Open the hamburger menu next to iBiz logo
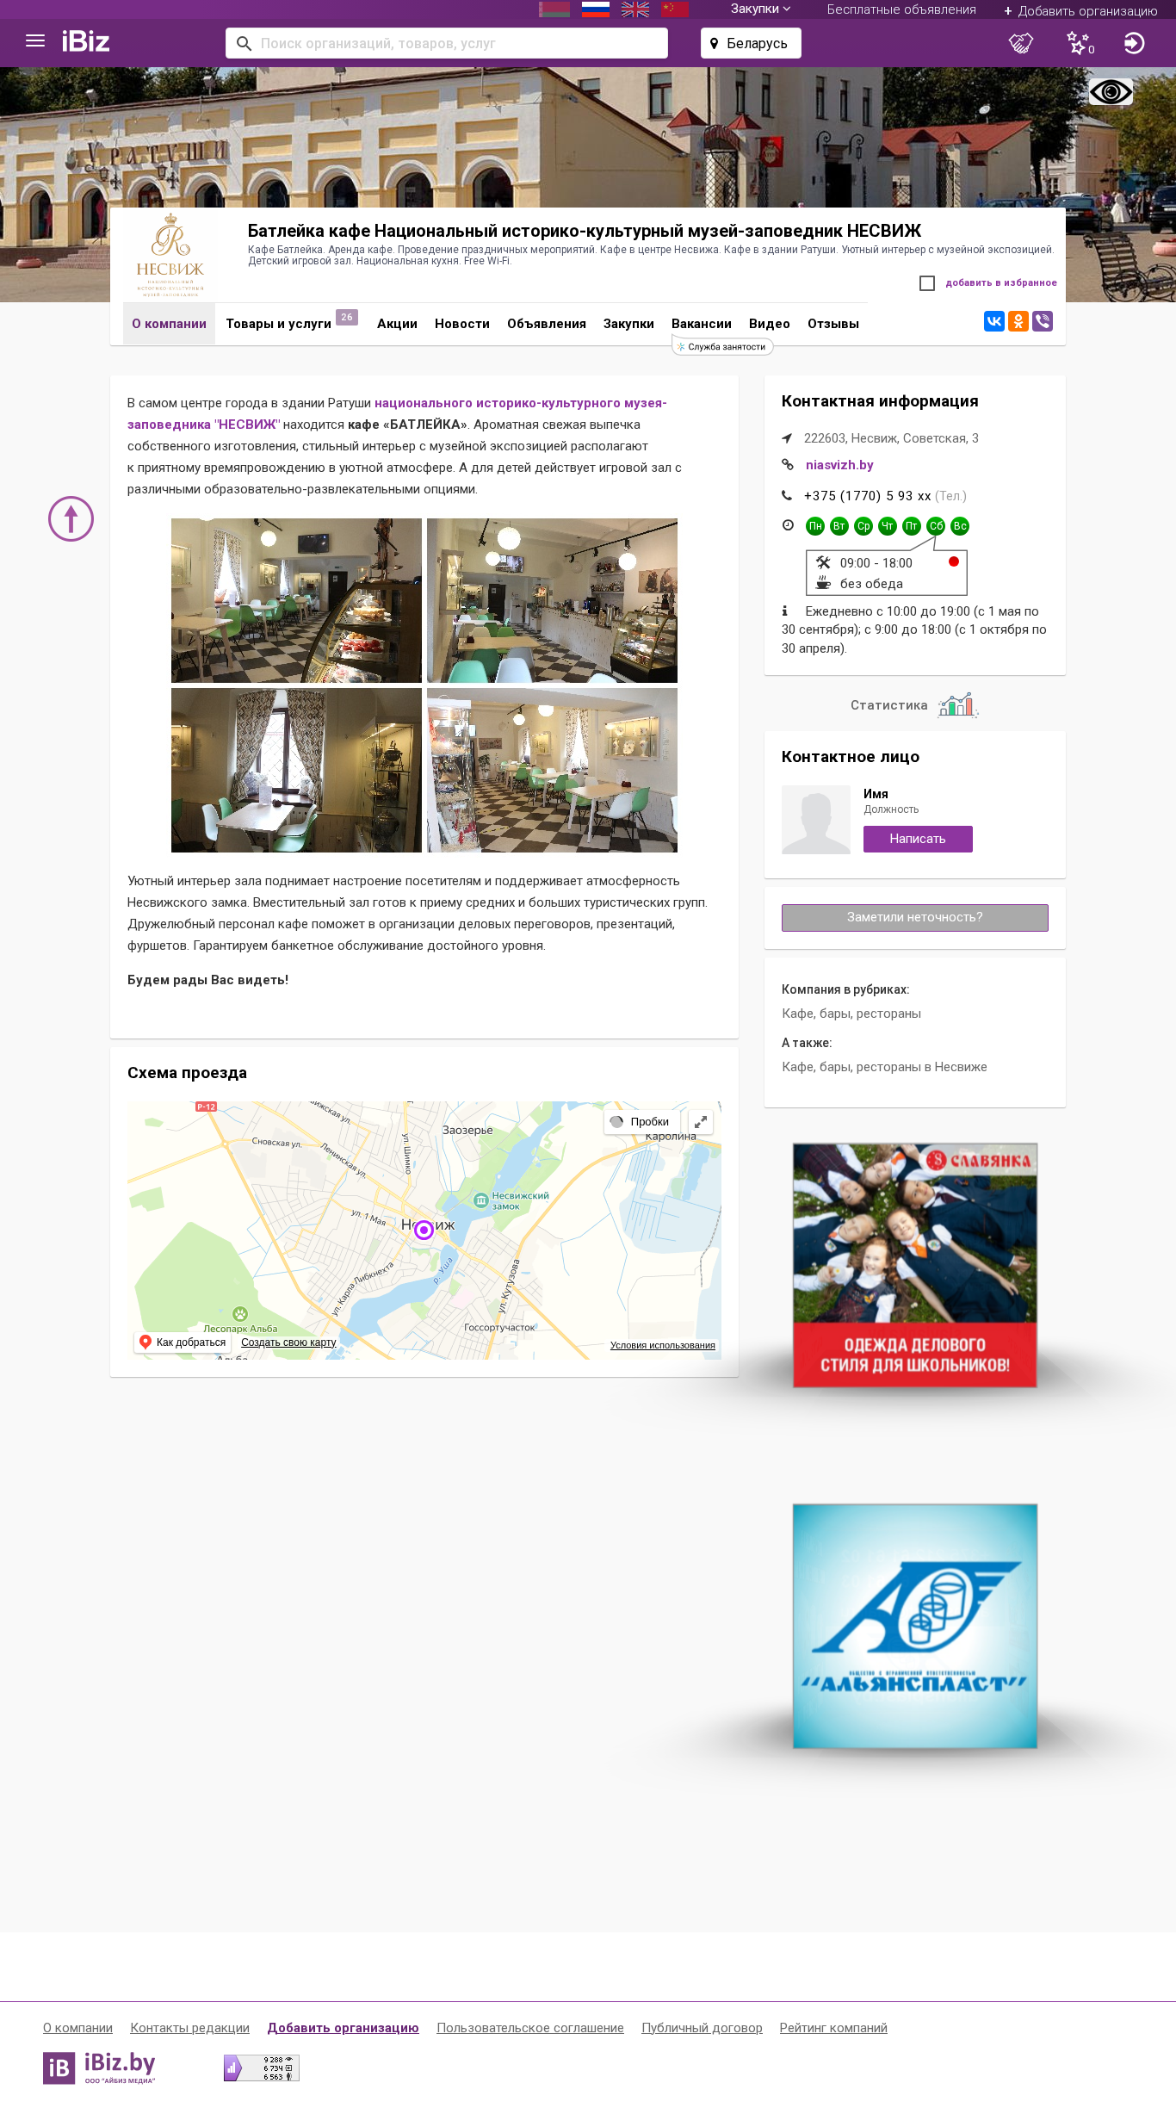This screenshot has height=2108, width=1176. coord(35,41)
